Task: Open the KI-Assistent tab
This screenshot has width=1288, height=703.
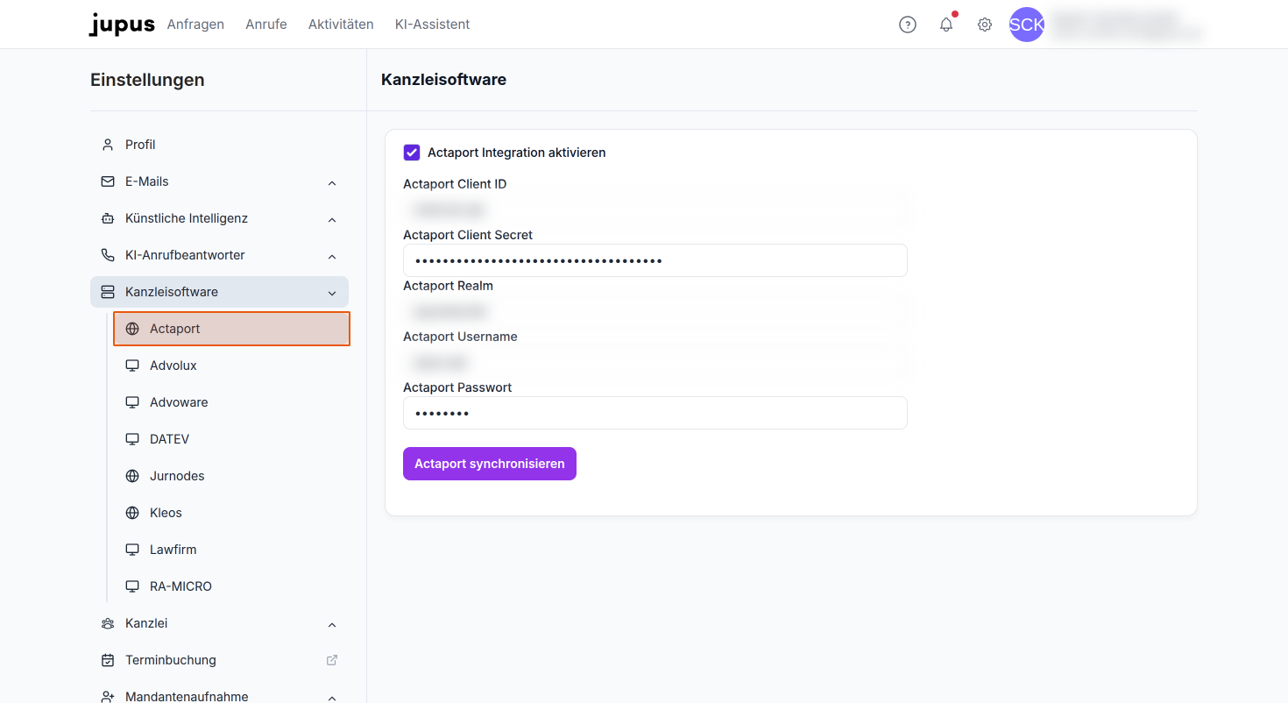Action: point(433,25)
